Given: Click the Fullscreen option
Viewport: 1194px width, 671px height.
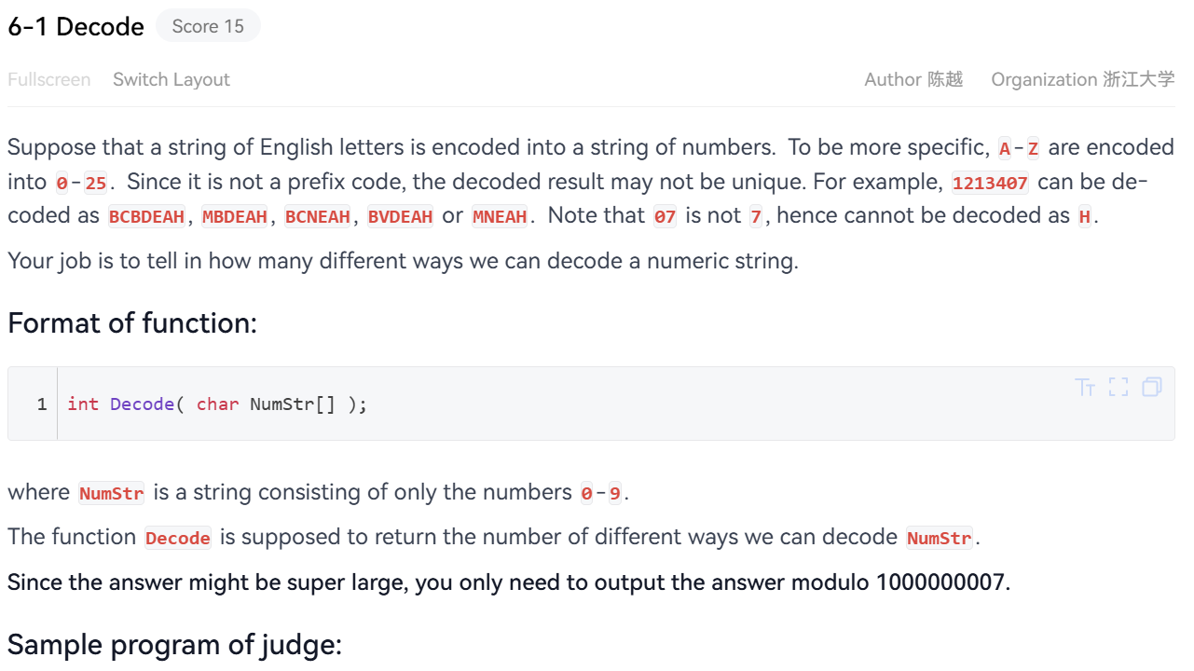Looking at the screenshot, I should 49,80.
